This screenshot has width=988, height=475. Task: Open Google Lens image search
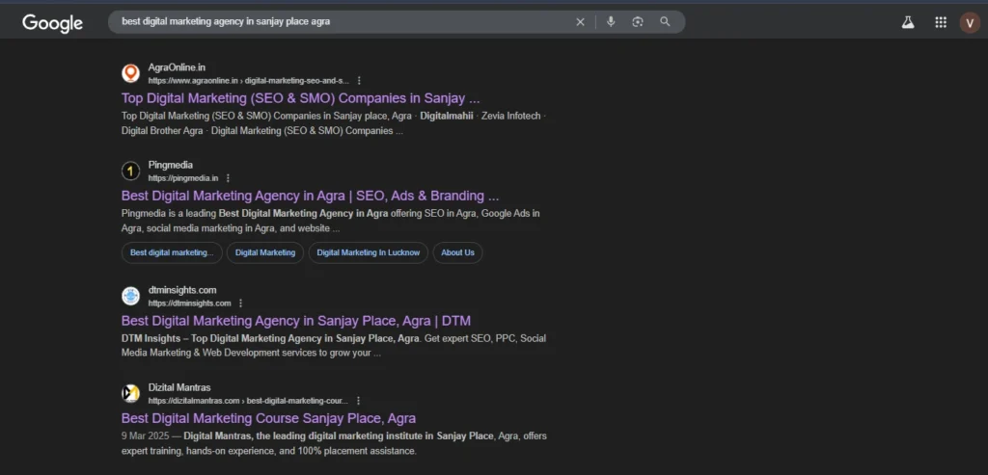pyautogui.click(x=638, y=22)
